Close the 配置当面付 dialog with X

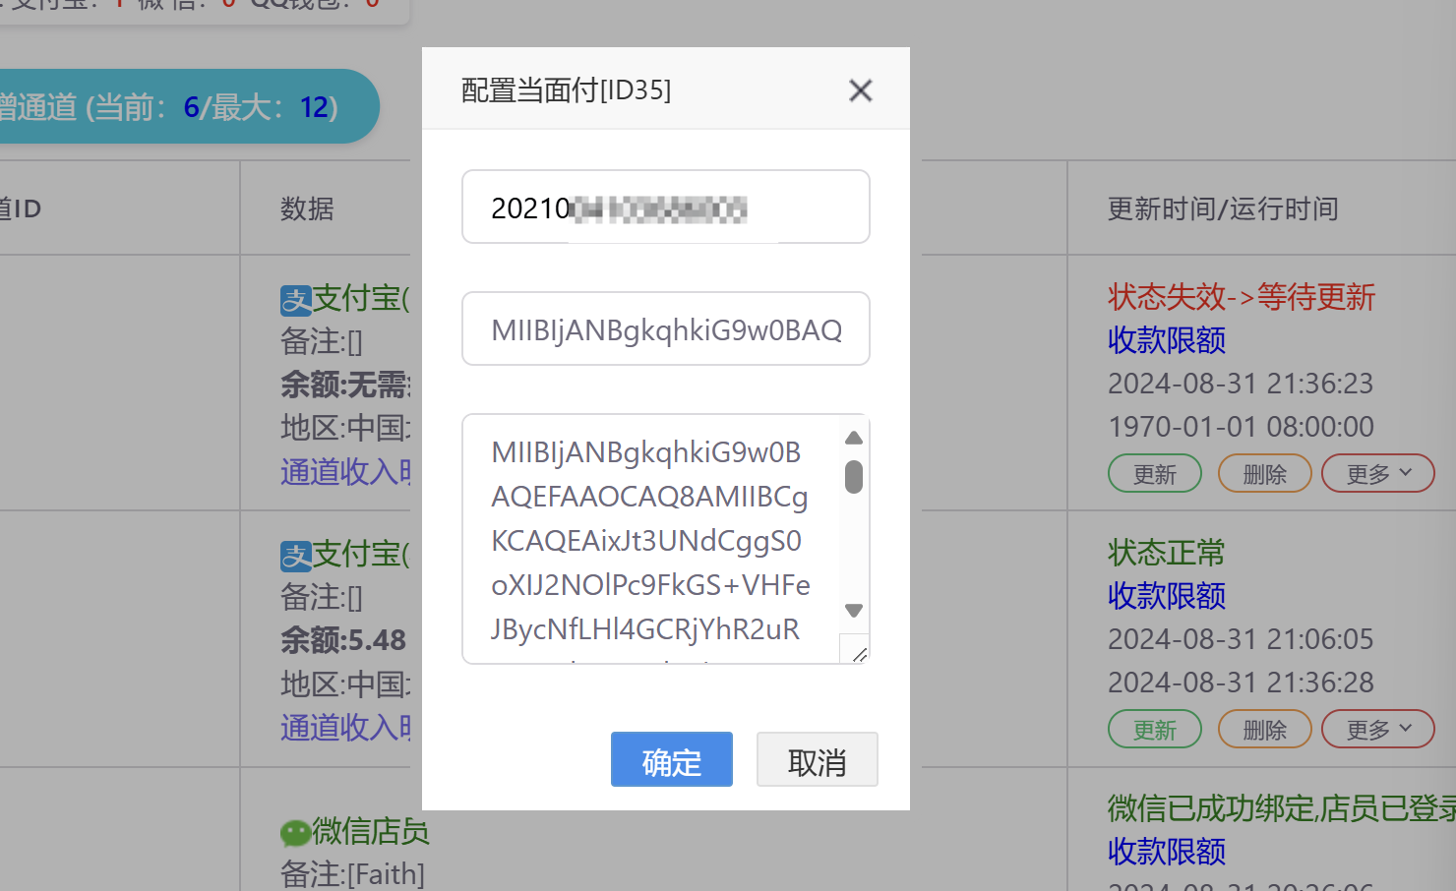pos(861,90)
